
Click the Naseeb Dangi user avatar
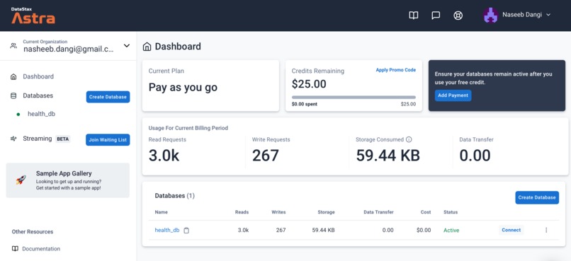click(490, 15)
